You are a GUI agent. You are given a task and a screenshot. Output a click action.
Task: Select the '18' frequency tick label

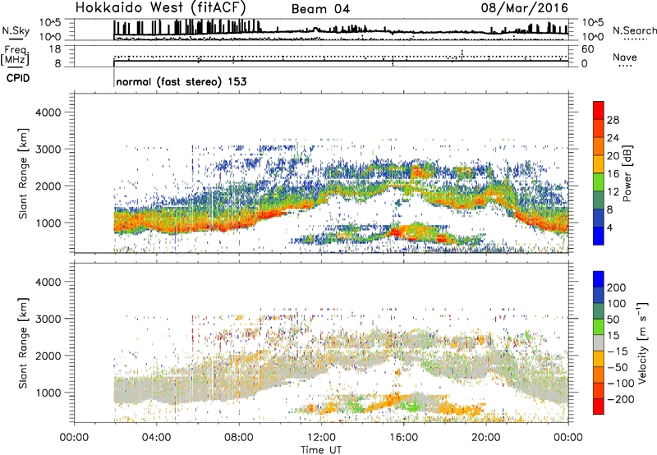[x=54, y=49]
